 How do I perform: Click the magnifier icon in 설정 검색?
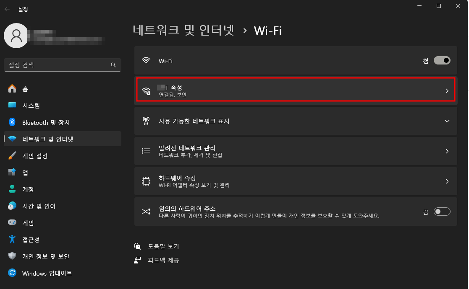[113, 65]
